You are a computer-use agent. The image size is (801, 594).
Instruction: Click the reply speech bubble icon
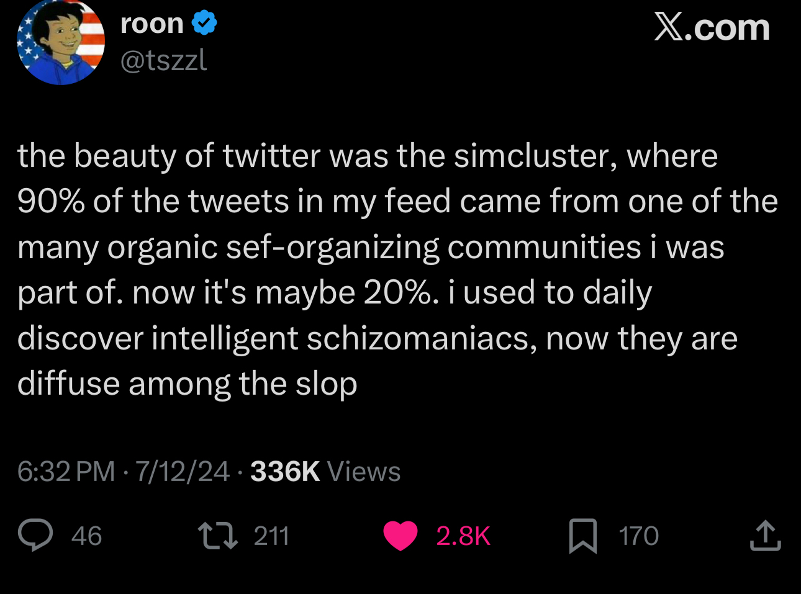pyautogui.click(x=35, y=536)
